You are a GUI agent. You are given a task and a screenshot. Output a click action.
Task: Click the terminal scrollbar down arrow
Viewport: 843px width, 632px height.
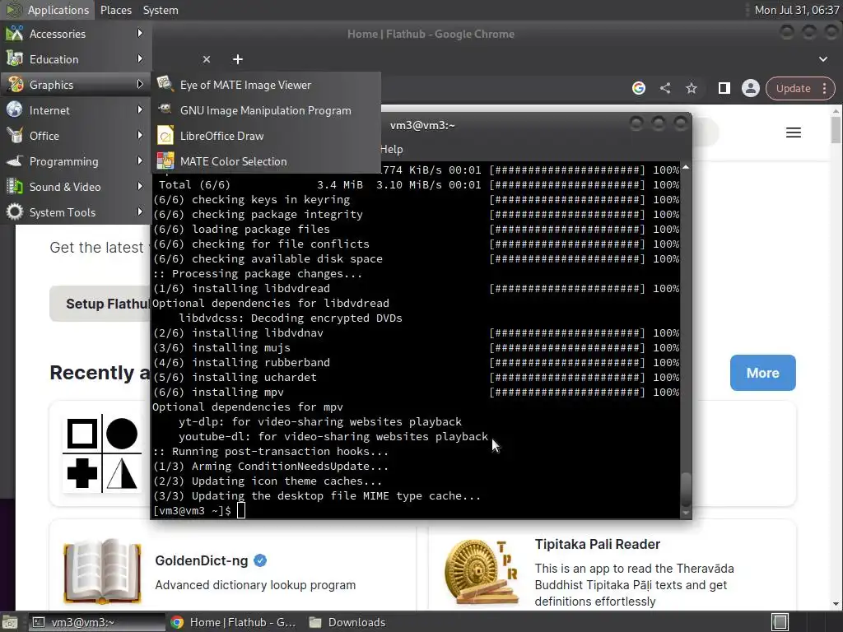tap(686, 513)
